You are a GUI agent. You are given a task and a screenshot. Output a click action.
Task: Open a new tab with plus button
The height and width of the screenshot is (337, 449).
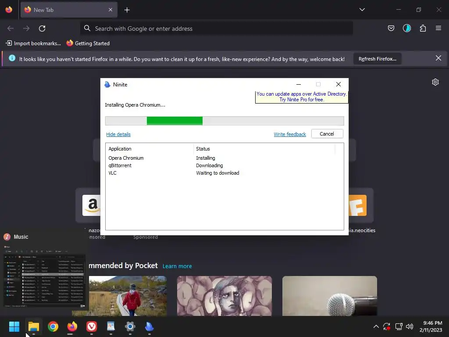click(x=127, y=10)
